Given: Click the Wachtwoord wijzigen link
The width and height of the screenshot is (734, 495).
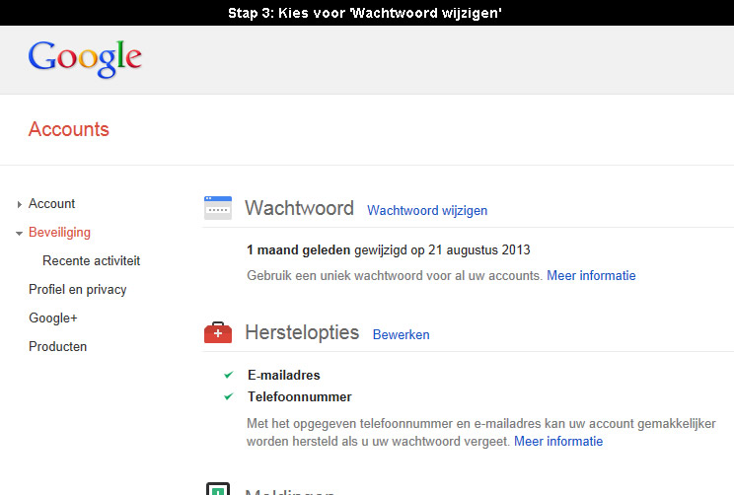Looking at the screenshot, I should tap(427, 211).
